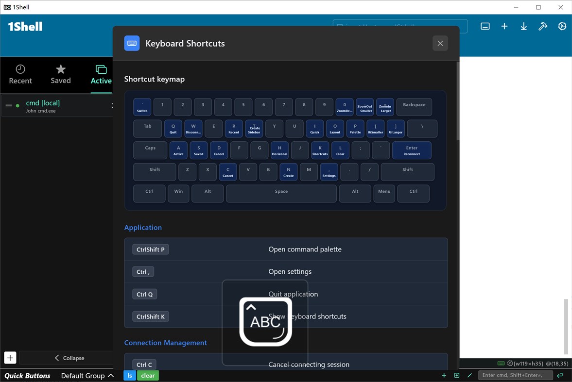Click the Q Quit key
This screenshot has width=572, height=382.
173,129
